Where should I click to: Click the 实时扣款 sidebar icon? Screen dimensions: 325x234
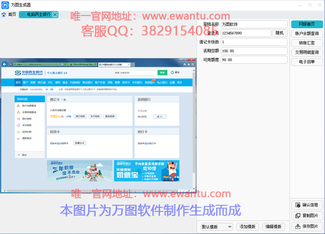click(x=18, y=132)
